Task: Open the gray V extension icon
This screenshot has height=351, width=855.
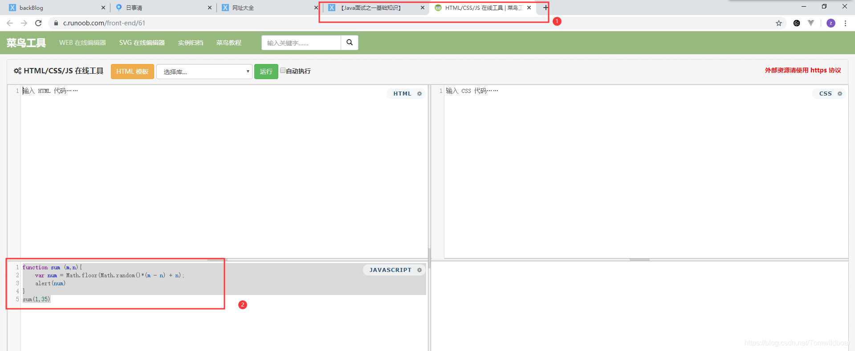Action: click(x=811, y=23)
